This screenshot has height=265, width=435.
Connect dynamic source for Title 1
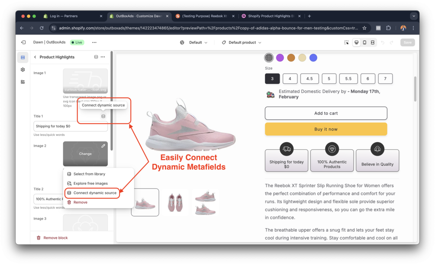pyautogui.click(x=103, y=116)
